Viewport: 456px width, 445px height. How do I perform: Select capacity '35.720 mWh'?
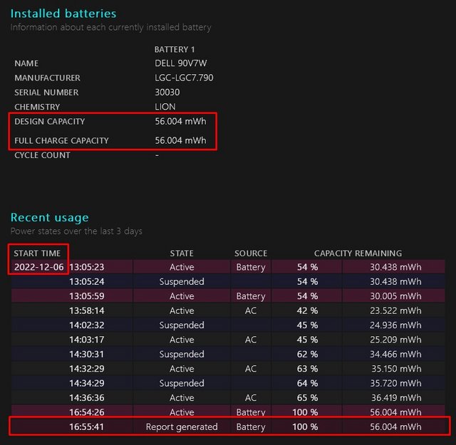[x=395, y=383]
